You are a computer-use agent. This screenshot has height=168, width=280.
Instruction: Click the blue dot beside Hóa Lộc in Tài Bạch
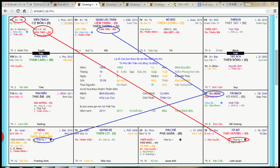click(221, 103)
